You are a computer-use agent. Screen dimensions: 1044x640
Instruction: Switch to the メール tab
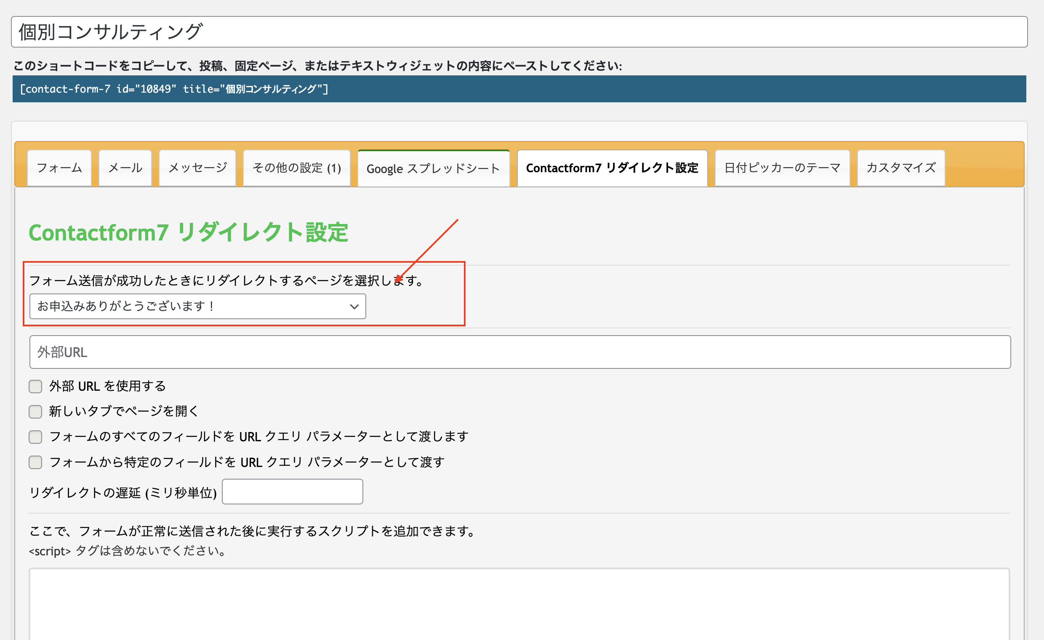[x=125, y=168]
